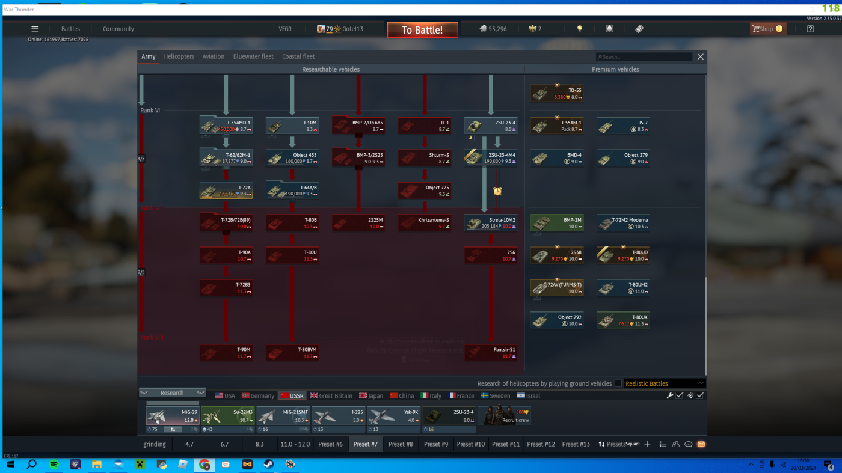Open Steam from the Windows taskbar
Viewport: 842px width, 473px height.
269,465
